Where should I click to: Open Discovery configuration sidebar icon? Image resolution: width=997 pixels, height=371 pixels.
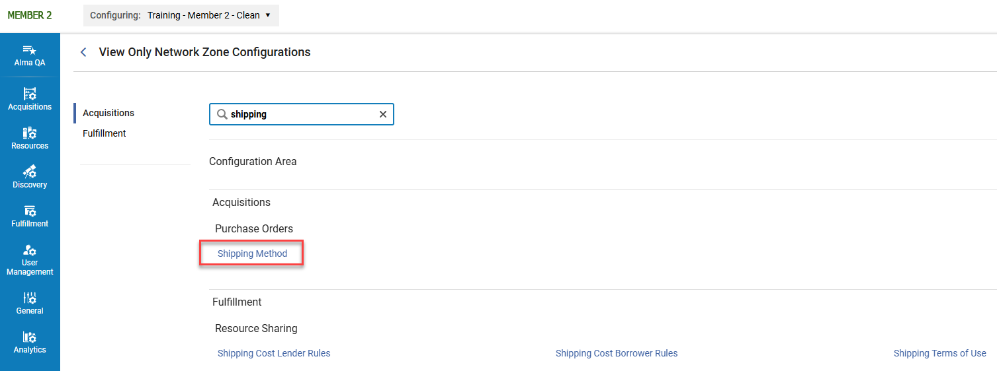[30, 176]
